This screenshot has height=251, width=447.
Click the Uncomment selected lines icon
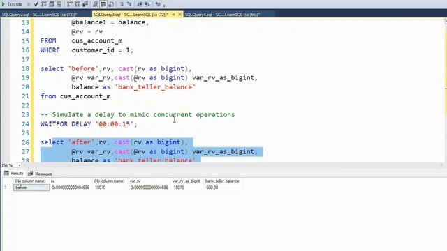(129, 4)
